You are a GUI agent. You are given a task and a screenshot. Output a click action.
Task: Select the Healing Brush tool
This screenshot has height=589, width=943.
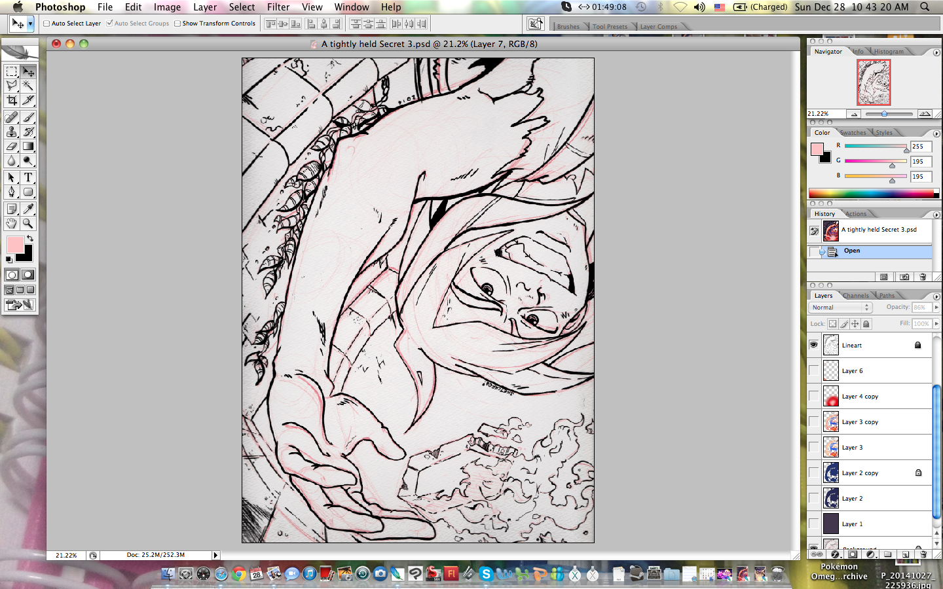point(12,117)
